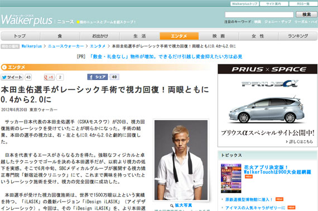Open the 食 navigation tab
The width and height of the screenshot is (318, 211).
coord(60,36)
